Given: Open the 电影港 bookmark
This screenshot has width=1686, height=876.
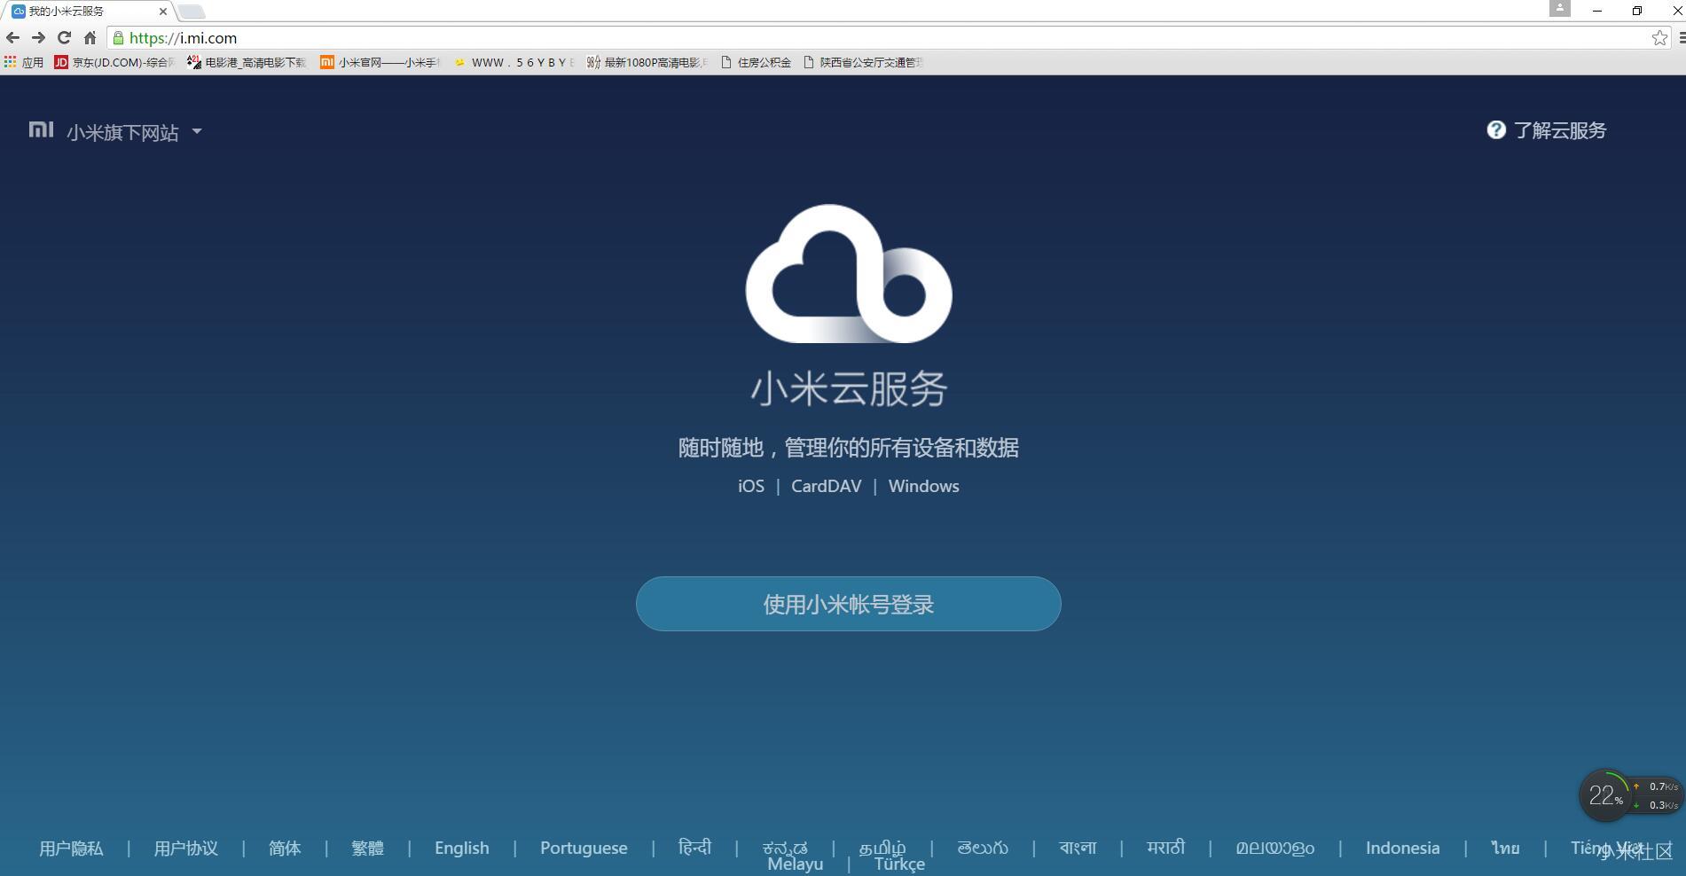Looking at the screenshot, I should [x=247, y=62].
